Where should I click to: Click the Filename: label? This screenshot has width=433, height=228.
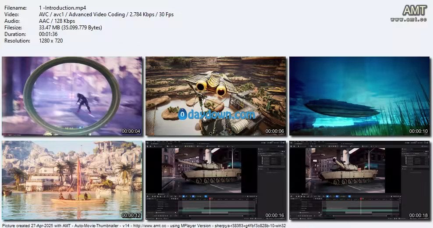[x=15, y=8]
